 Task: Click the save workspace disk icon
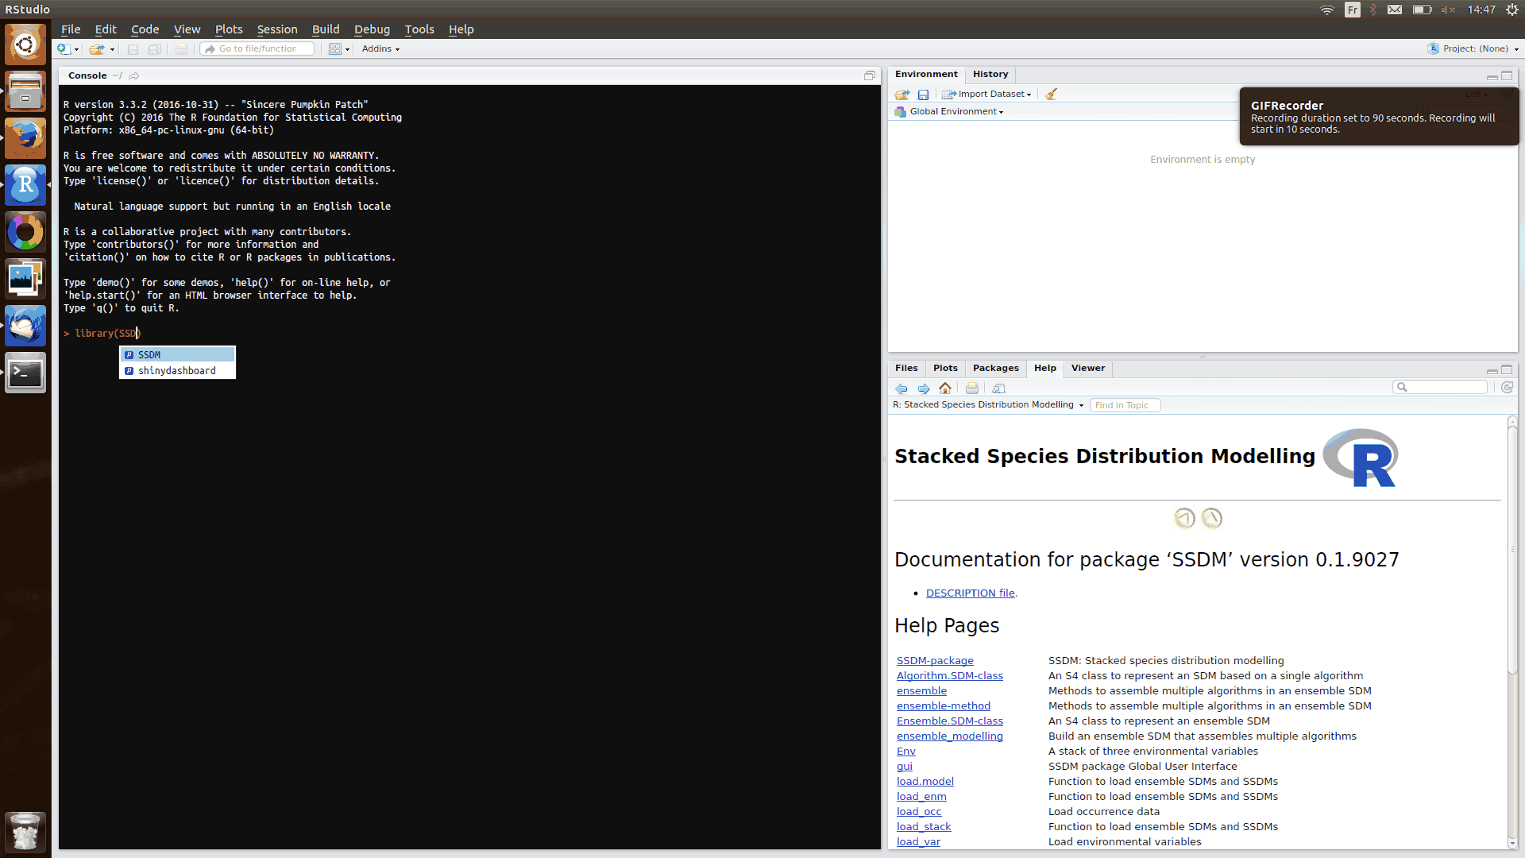tap(923, 94)
